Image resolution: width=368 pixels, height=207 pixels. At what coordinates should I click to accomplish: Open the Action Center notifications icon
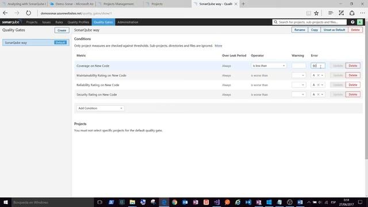tap(361, 202)
